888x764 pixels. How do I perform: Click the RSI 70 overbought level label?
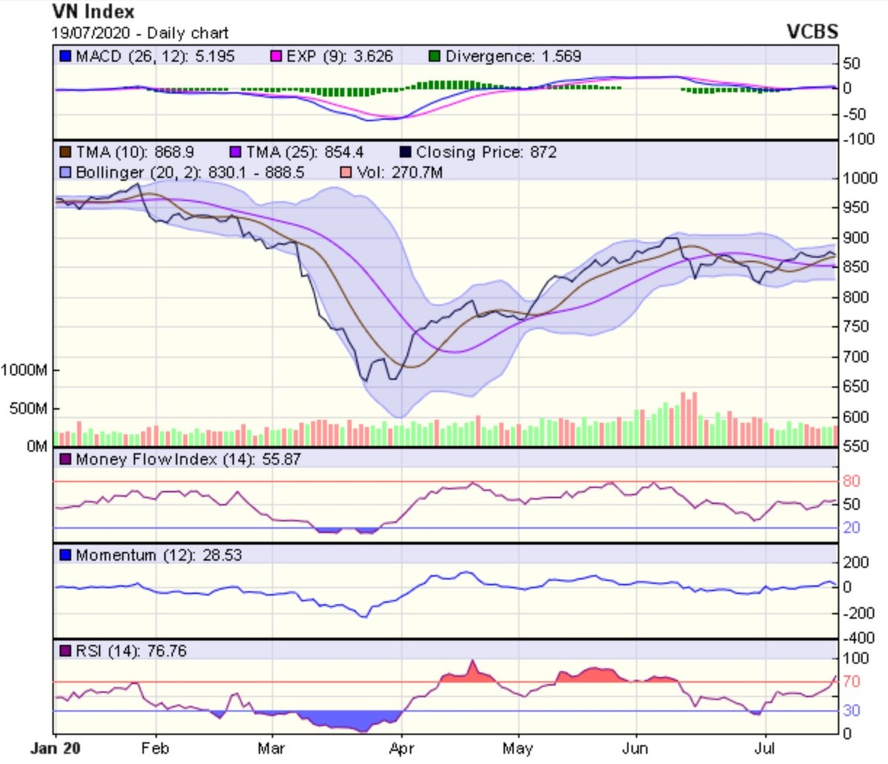851,681
